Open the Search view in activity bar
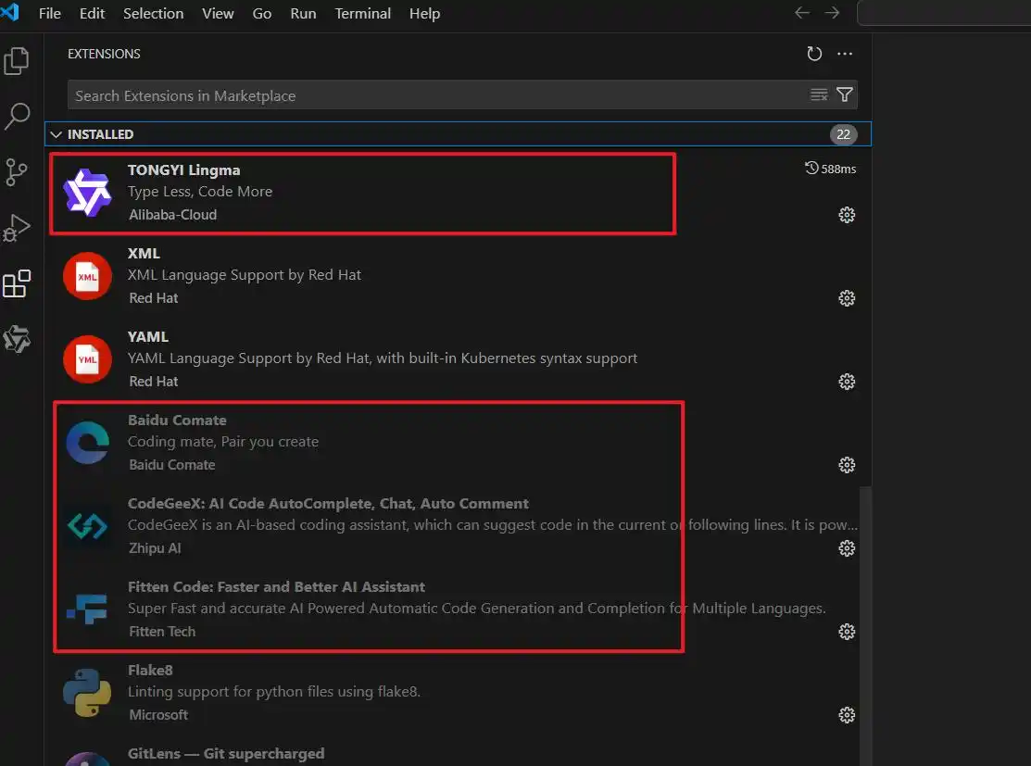The width and height of the screenshot is (1031, 766). click(x=17, y=117)
